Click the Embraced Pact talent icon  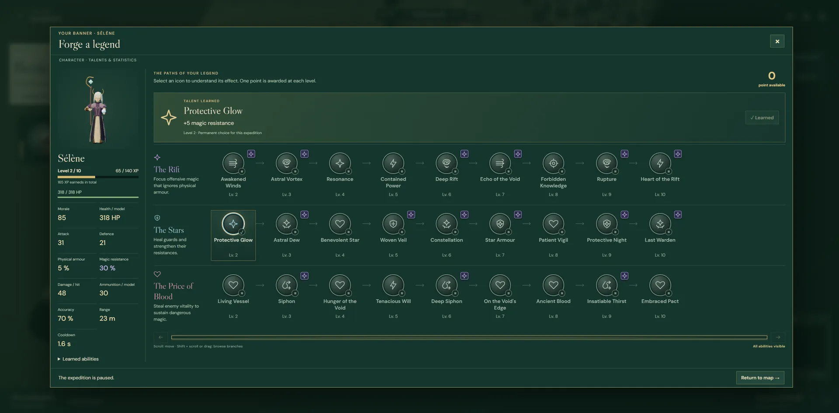[x=660, y=285]
